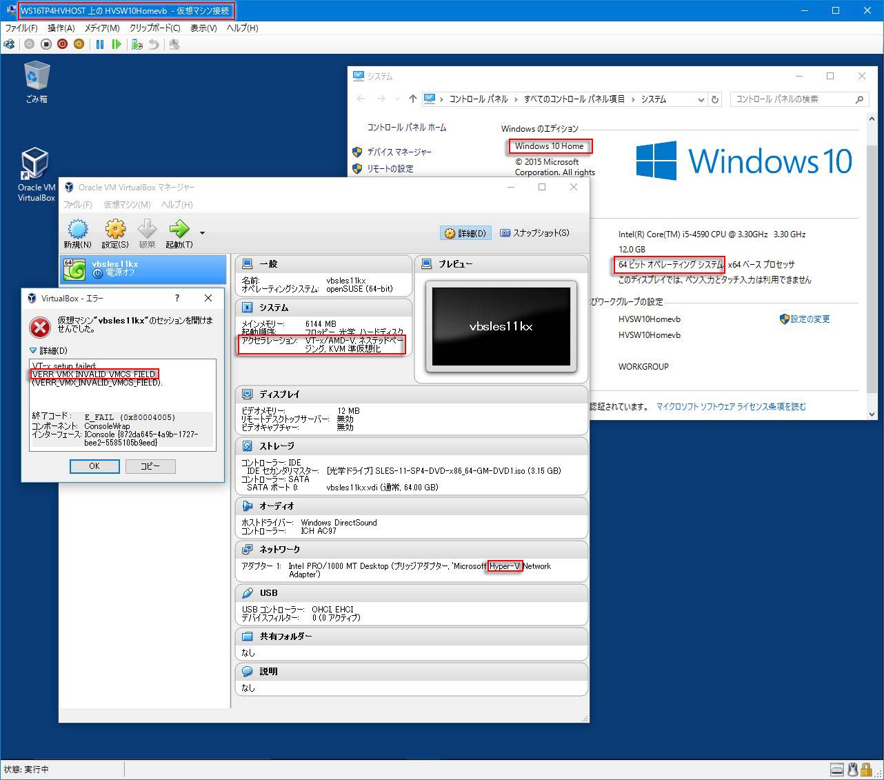Click the keyboard status icon in VM status bar

point(837,770)
